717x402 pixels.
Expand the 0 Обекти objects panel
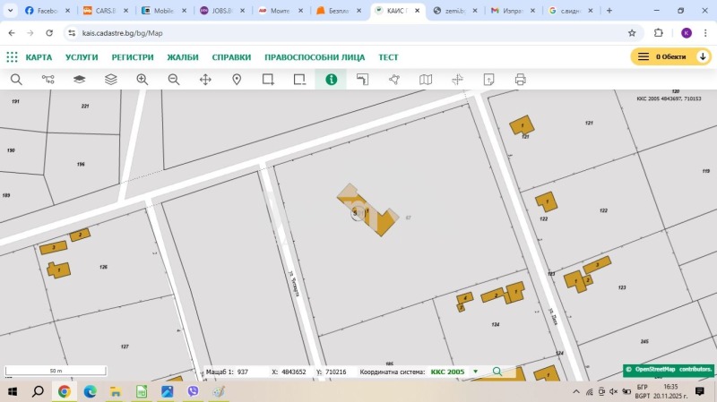(x=704, y=57)
